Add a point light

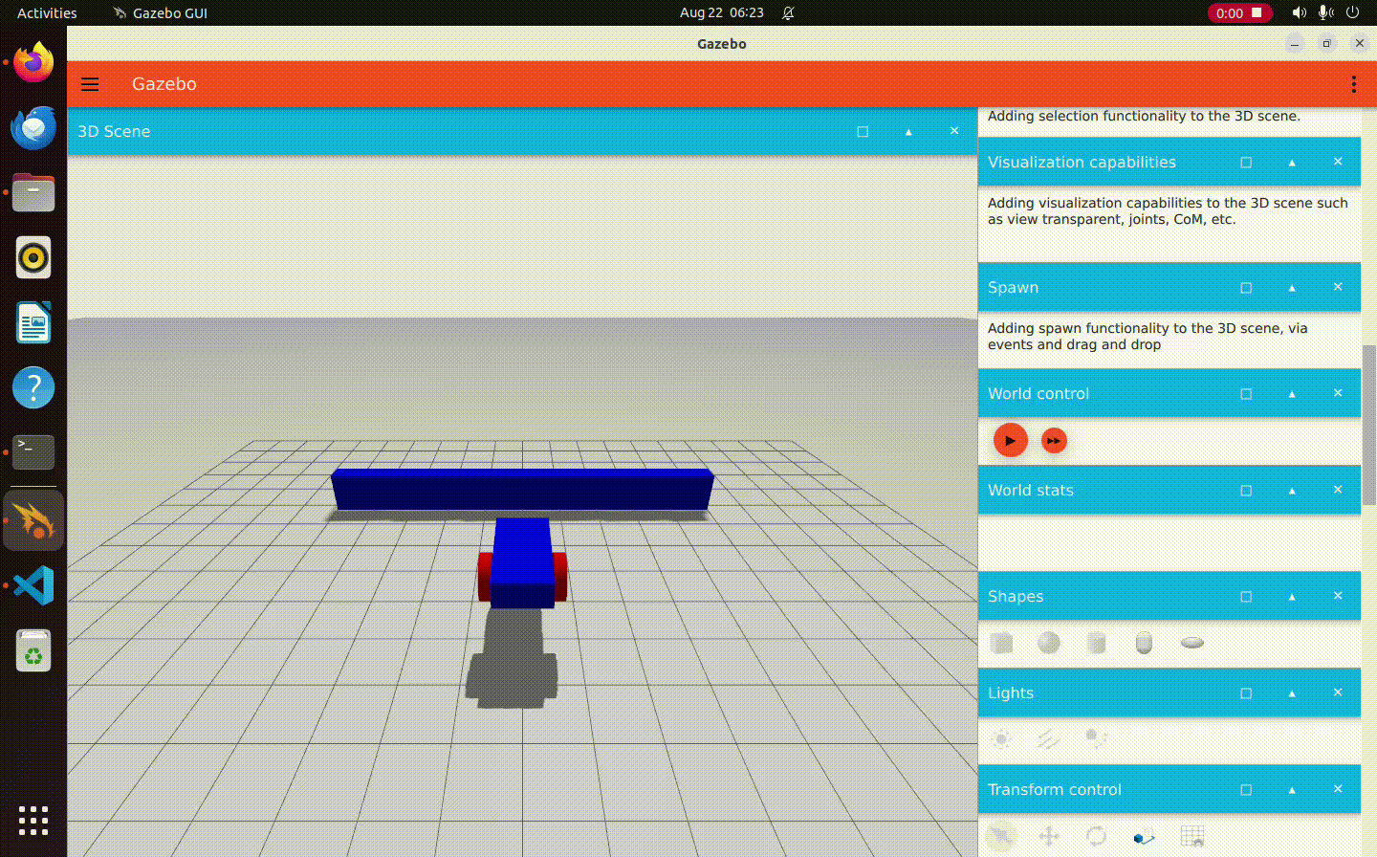1001,739
